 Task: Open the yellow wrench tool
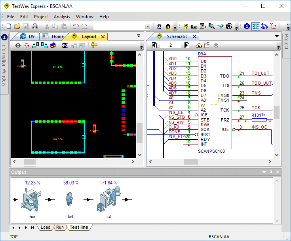click(186, 27)
